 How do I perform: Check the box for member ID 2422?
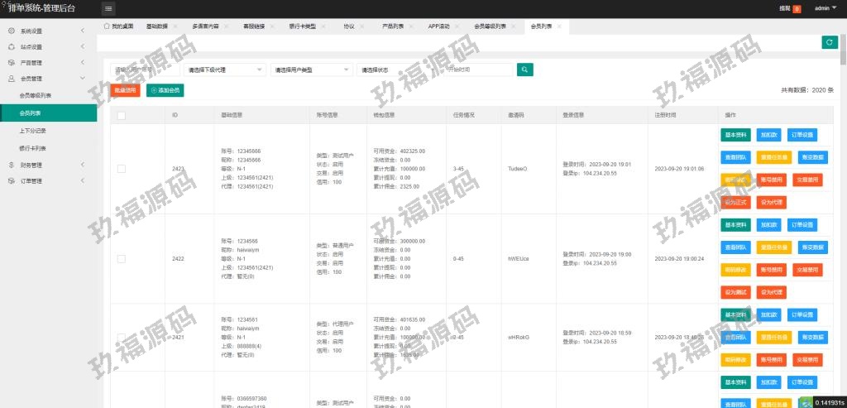pos(121,259)
